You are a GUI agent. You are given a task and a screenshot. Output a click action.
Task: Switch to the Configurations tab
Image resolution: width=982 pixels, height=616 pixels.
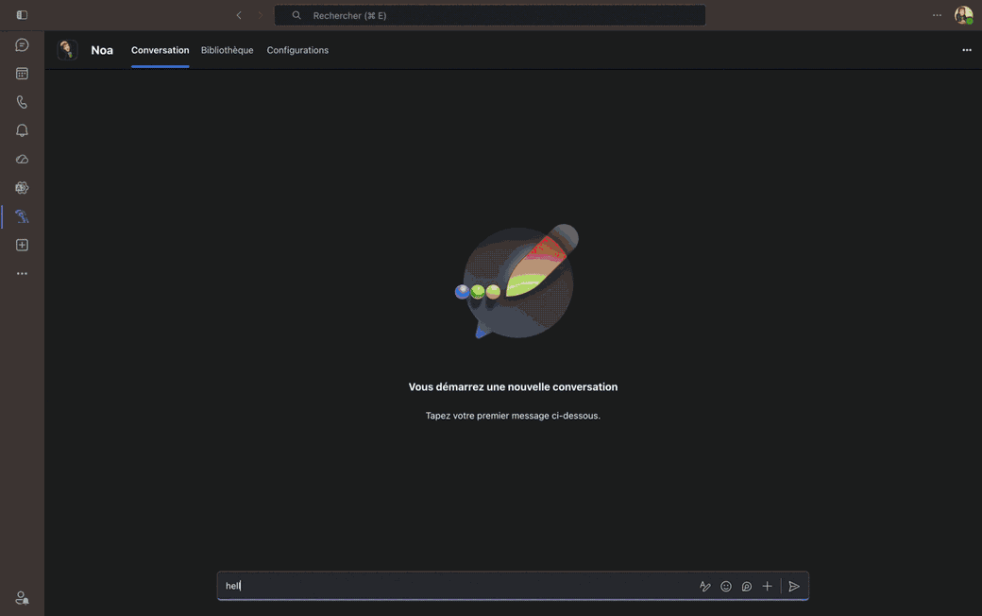tap(297, 50)
